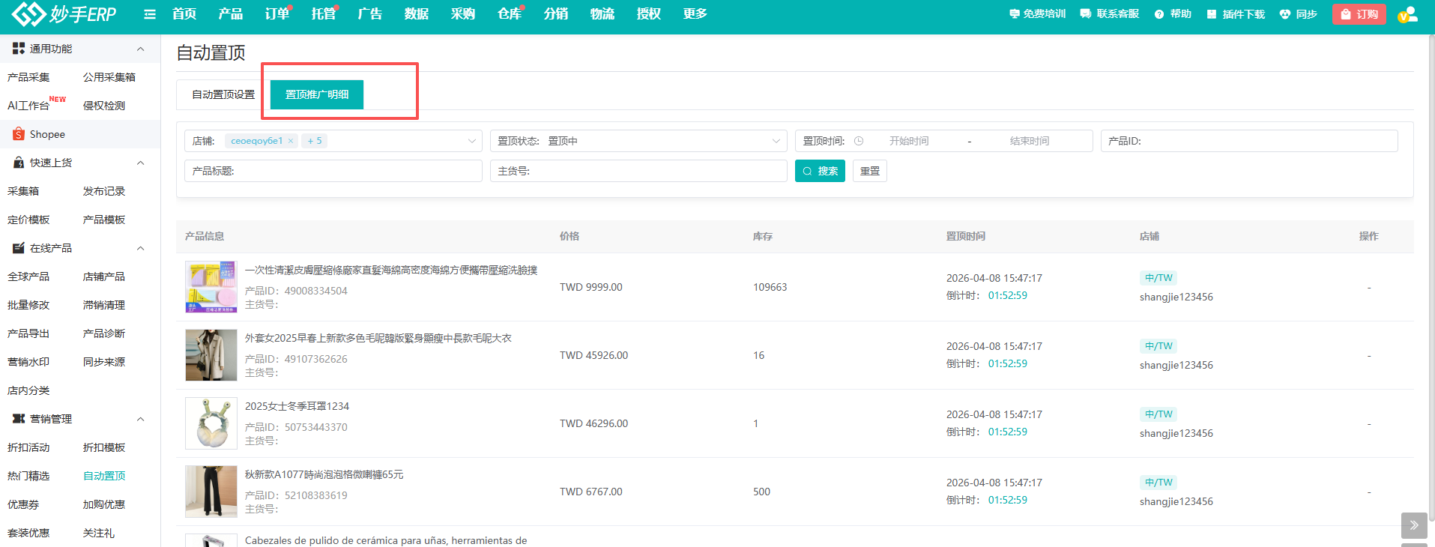Open the 数据 menu
Viewport: 1435px width, 547px height.
point(417,13)
